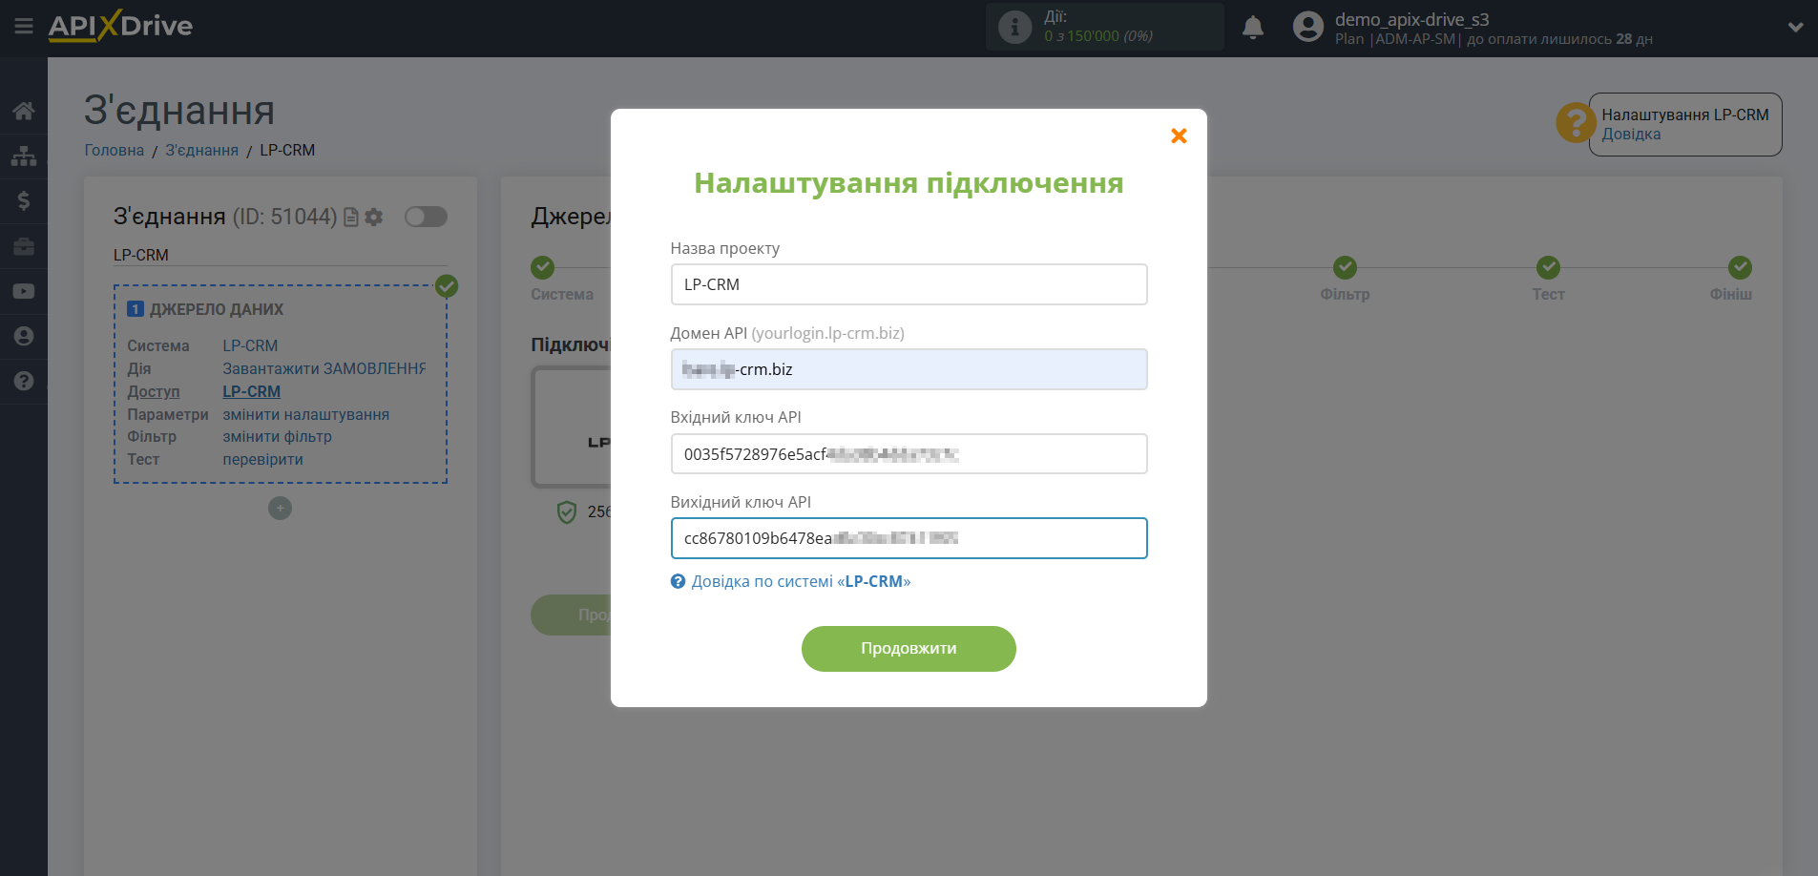Click the Фініш step label
The image size is (1818, 876).
[1731, 295]
